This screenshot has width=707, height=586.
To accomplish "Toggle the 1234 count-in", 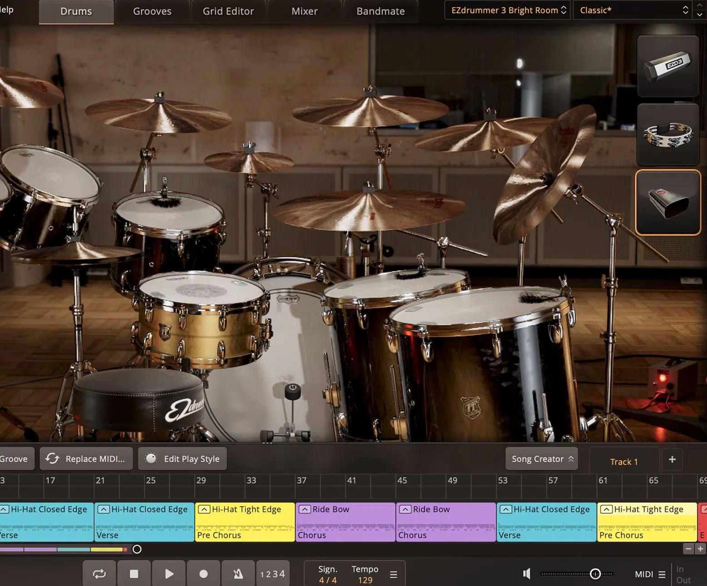I will coord(273,573).
